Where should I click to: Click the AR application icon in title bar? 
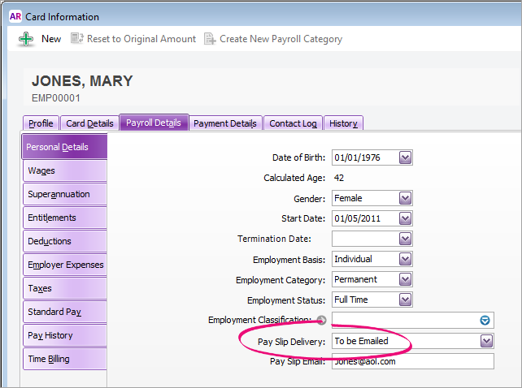pos(15,16)
